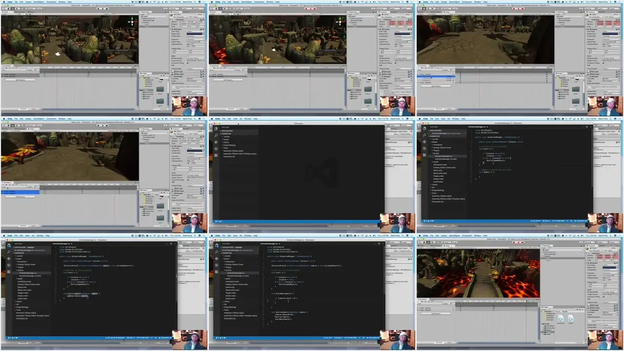This screenshot has width=624, height=351.
Task: Click Unity Play button in the 7:05 PM frame
Action: click(x=99, y=9)
